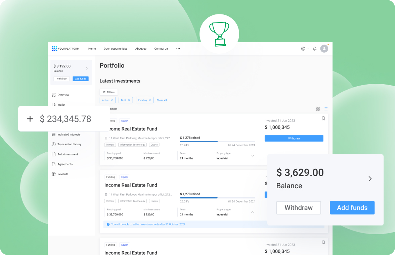Open the Open opportunities menu item
Viewport: 395px width, 255px height.
(x=116, y=49)
